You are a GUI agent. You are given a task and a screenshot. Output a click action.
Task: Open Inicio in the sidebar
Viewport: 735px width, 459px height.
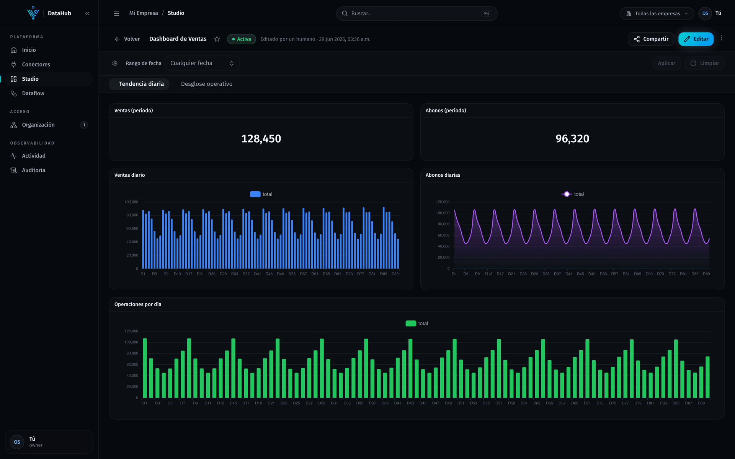coord(49,50)
